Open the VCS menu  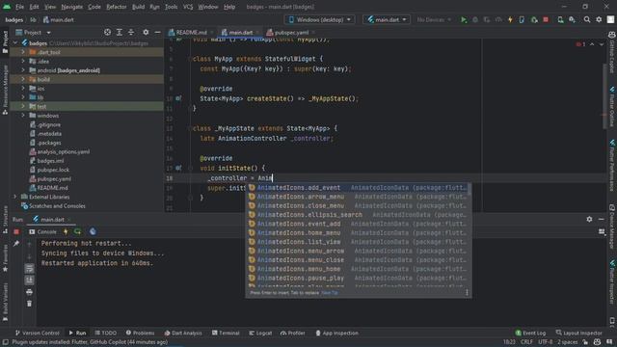(188, 7)
